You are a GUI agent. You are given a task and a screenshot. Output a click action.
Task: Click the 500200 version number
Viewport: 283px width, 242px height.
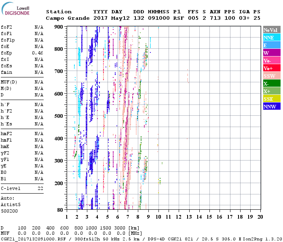tap(9, 211)
